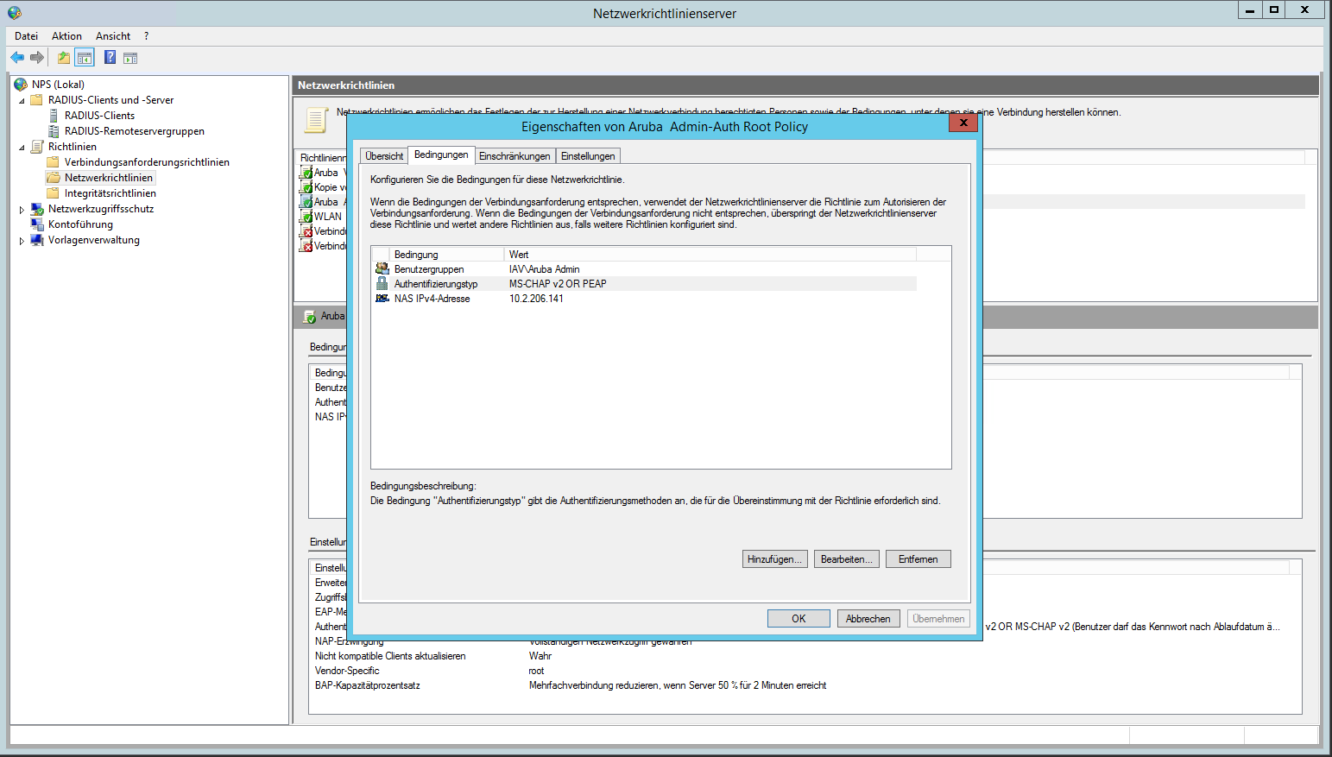Open the Ansicht menu
The width and height of the screenshot is (1332, 757).
pyautogui.click(x=113, y=36)
